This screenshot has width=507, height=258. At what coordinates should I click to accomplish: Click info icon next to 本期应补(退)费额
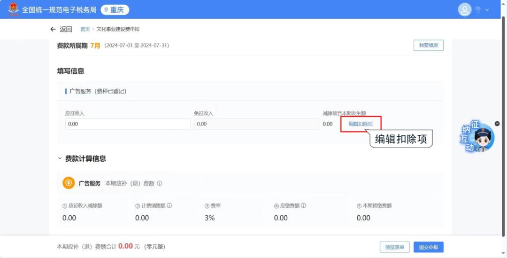click(x=160, y=183)
